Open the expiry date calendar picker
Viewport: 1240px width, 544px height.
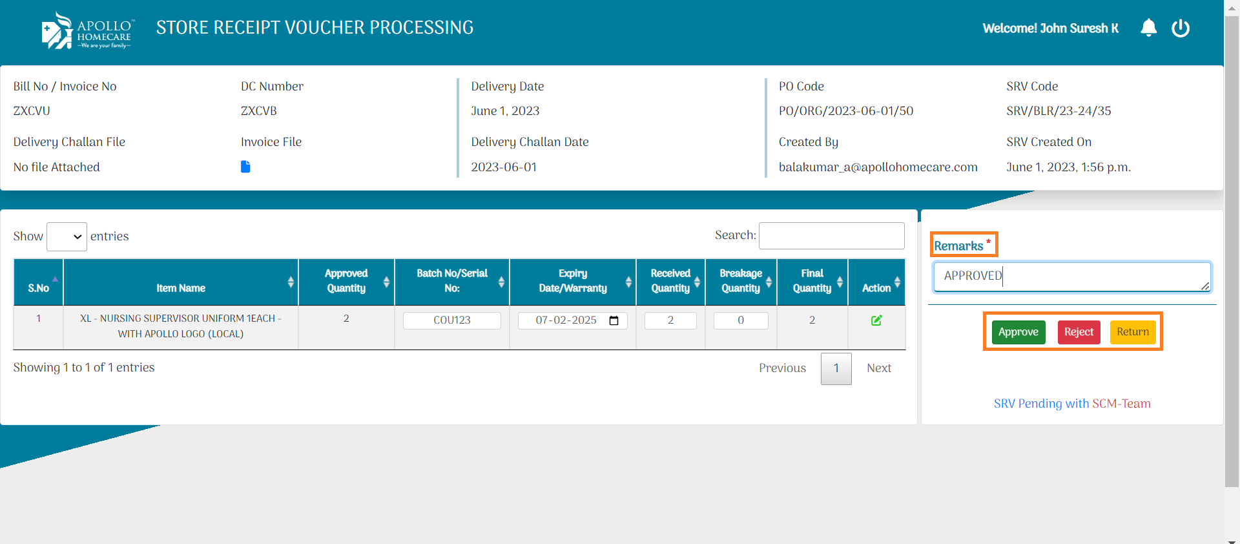tap(614, 320)
